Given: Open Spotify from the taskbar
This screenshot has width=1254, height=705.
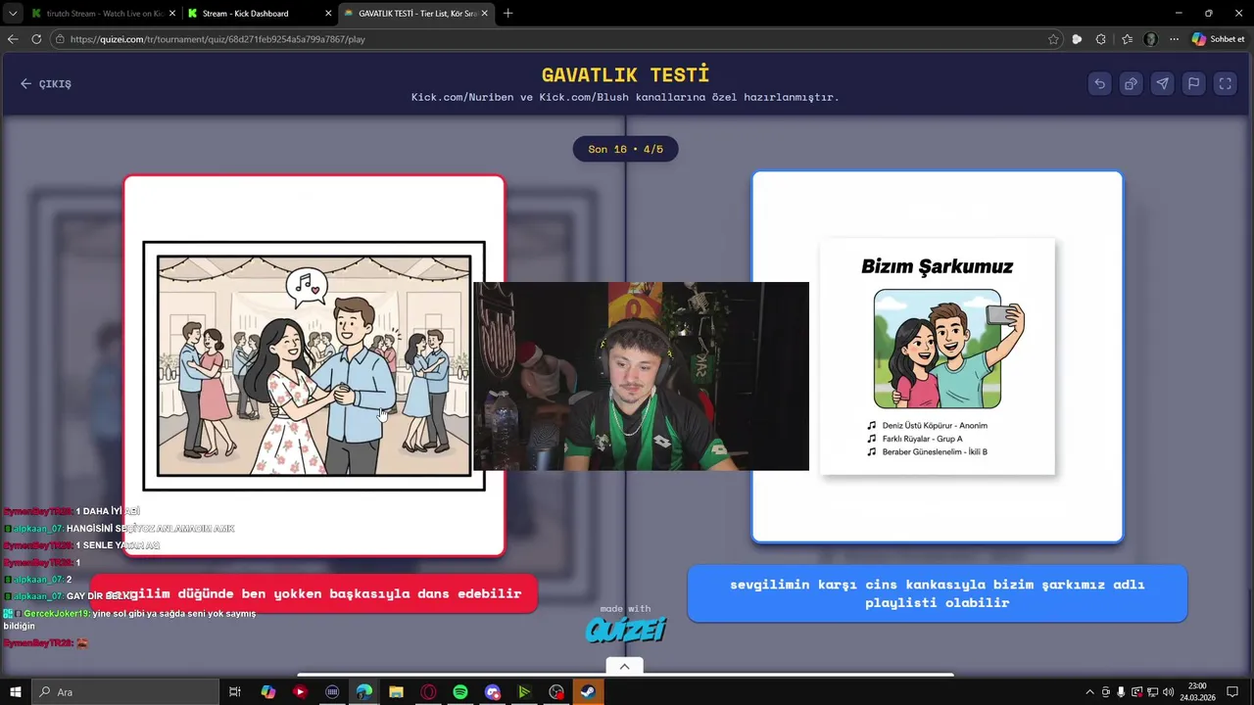Looking at the screenshot, I should coord(460,692).
